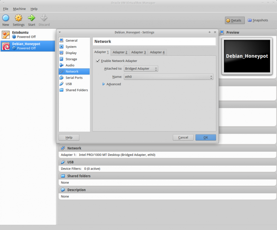The width and height of the screenshot is (277, 230).
Task: Open the Help menu in menu bar
Action: coord(34,9)
